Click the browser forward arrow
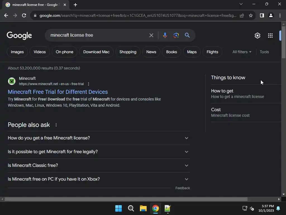The height and width of the screenshot is (215, 286). 15,16
